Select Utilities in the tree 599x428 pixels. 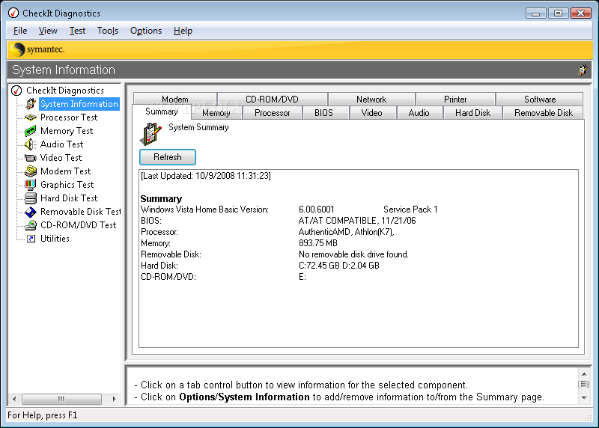(x=55, y=239)
